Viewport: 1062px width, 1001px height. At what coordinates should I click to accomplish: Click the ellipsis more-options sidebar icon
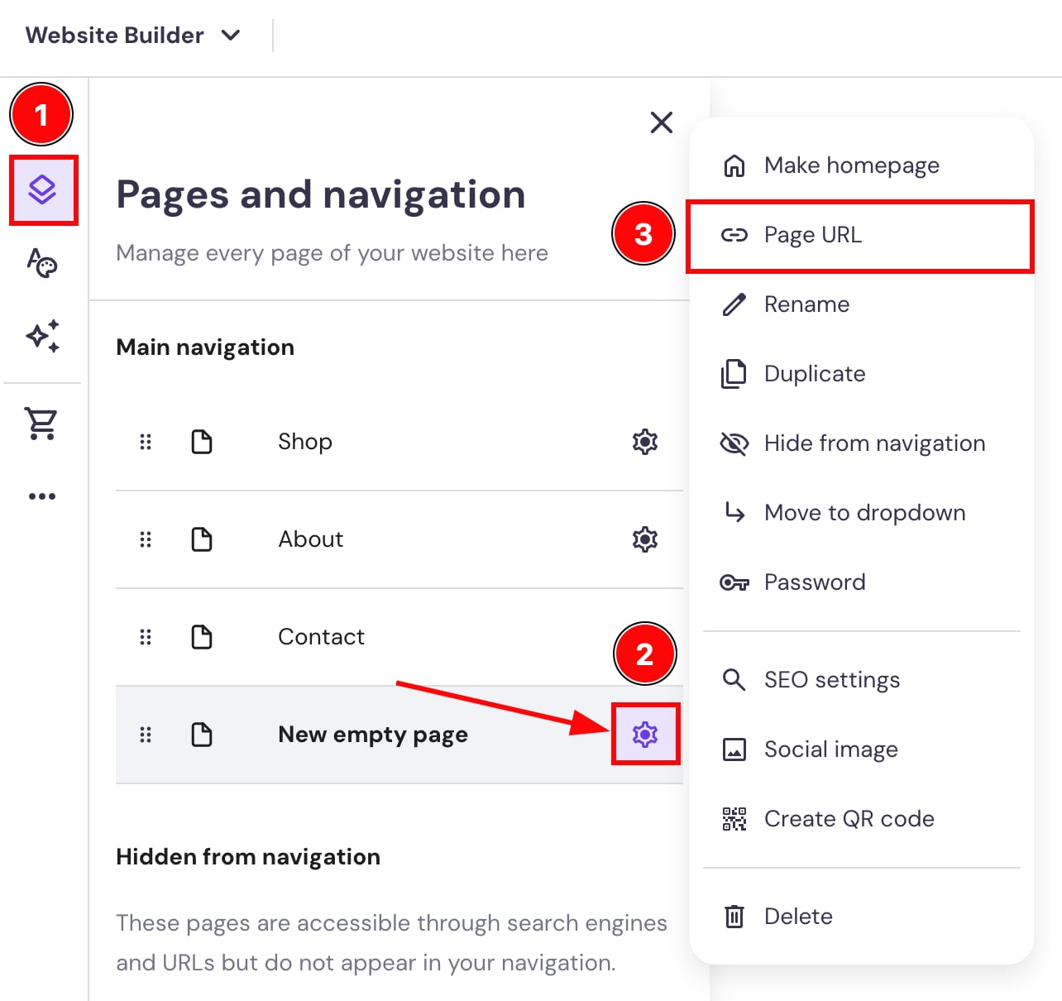click(x=41, y=495)
